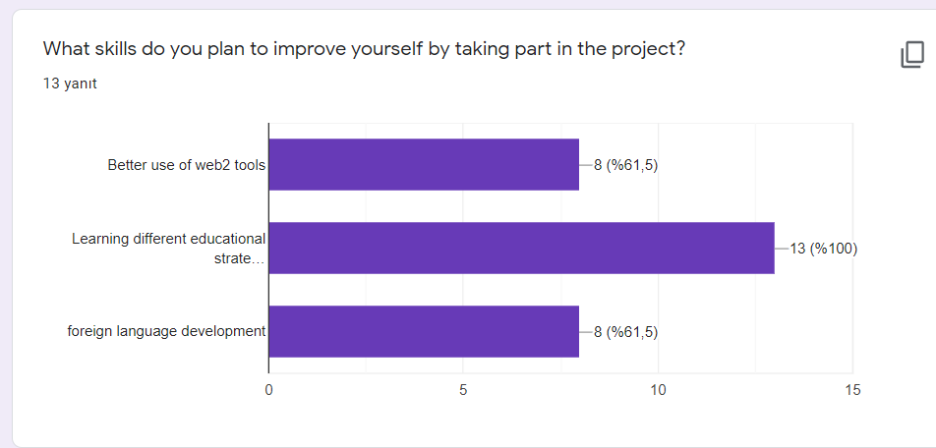Click the question title about skills to improve

tap(364, 49)
